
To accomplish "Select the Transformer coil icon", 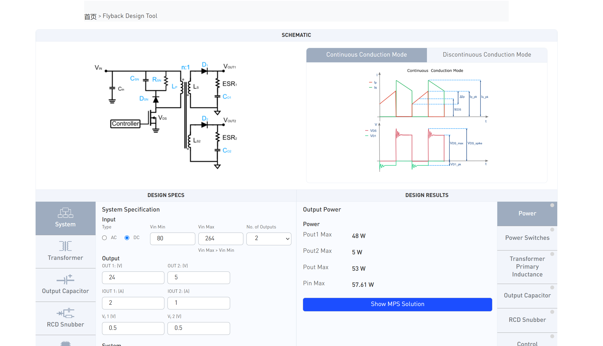I will [x=65, y=246].
